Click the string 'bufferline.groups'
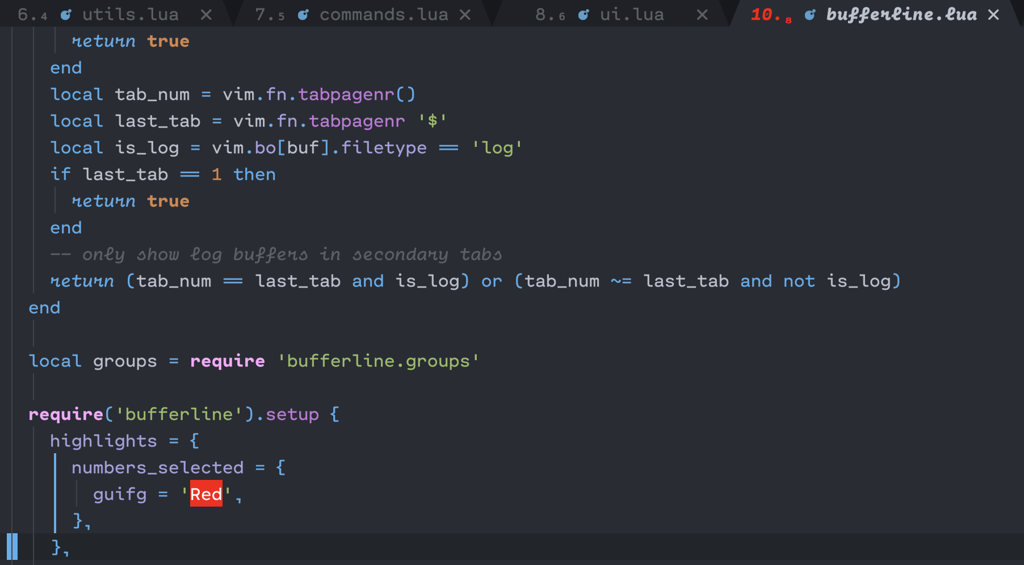Screen dimensions: 1024x565 pyautogui.click(x=377, y=361)
